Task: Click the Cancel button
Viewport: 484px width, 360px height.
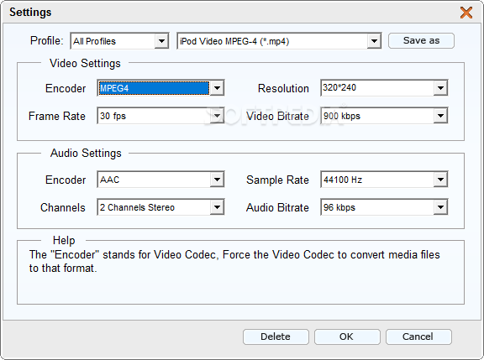Action: (x=418, y=337)
